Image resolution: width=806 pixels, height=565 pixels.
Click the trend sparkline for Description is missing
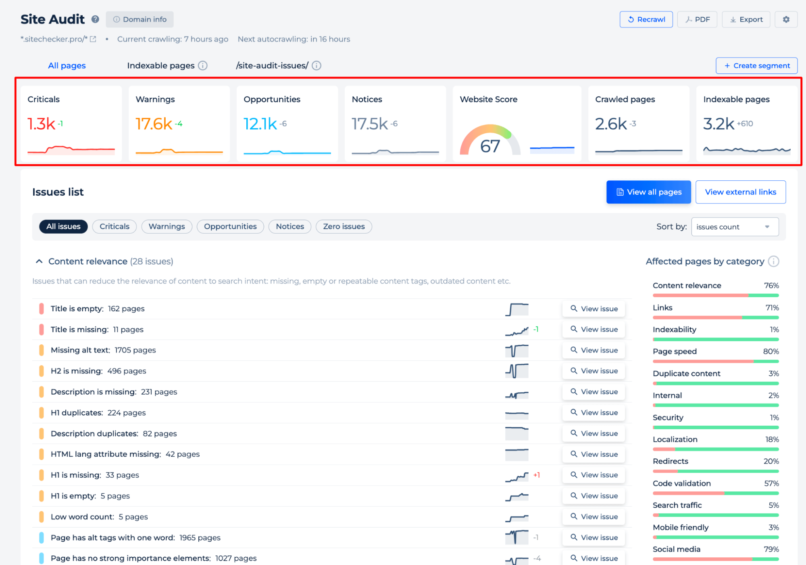(x=517, y=395)
